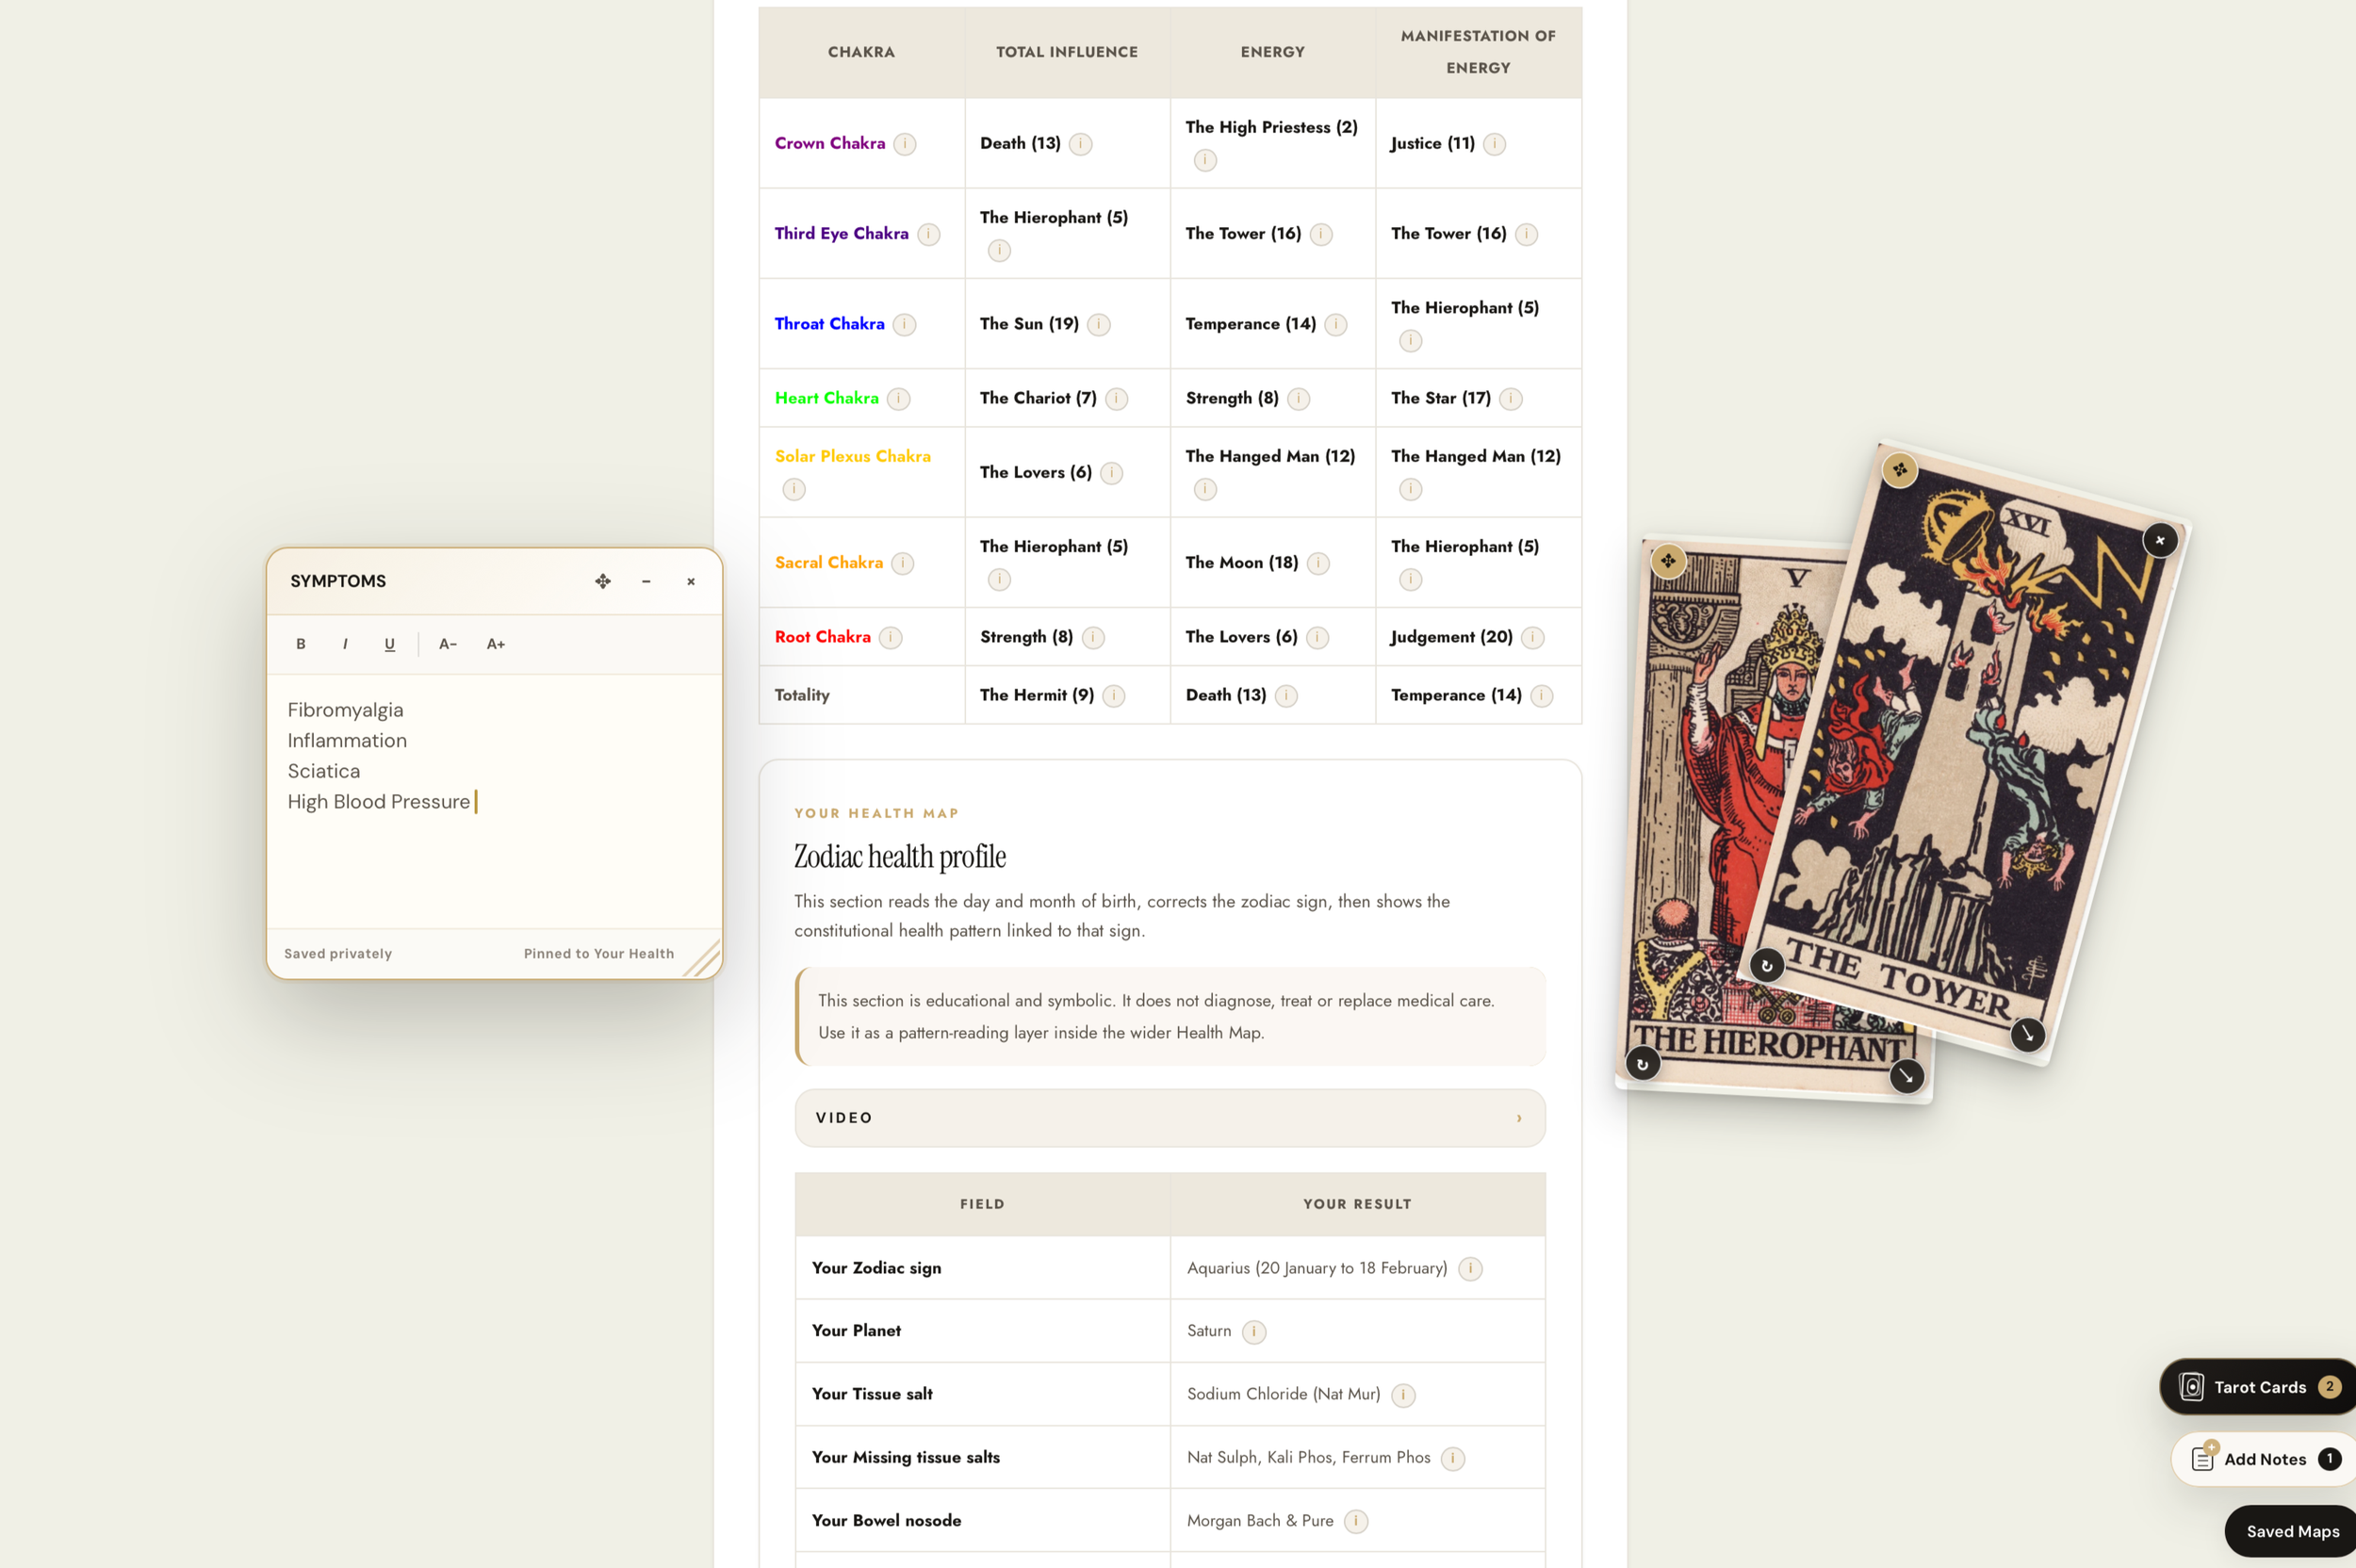The image size is (2356, 1568).
Task: Click info icon beside Judgement (20)
Action: pos(1532,637)
